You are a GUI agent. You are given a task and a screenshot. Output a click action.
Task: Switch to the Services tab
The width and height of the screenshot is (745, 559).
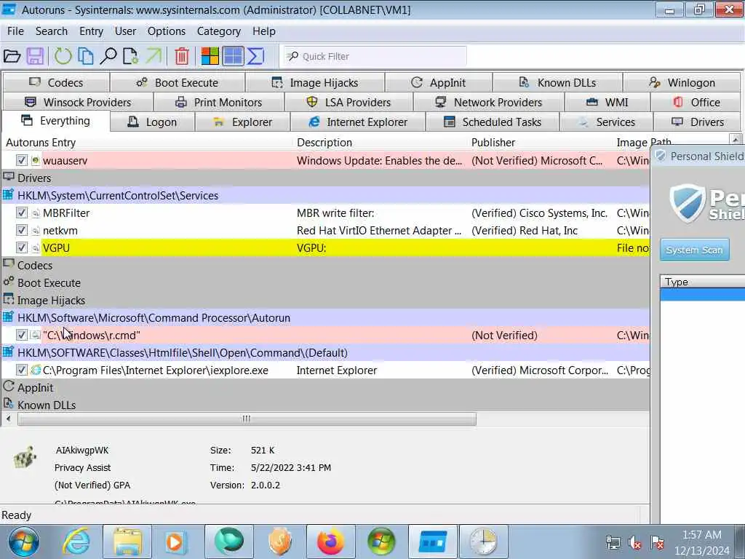(x=607, y=122)
